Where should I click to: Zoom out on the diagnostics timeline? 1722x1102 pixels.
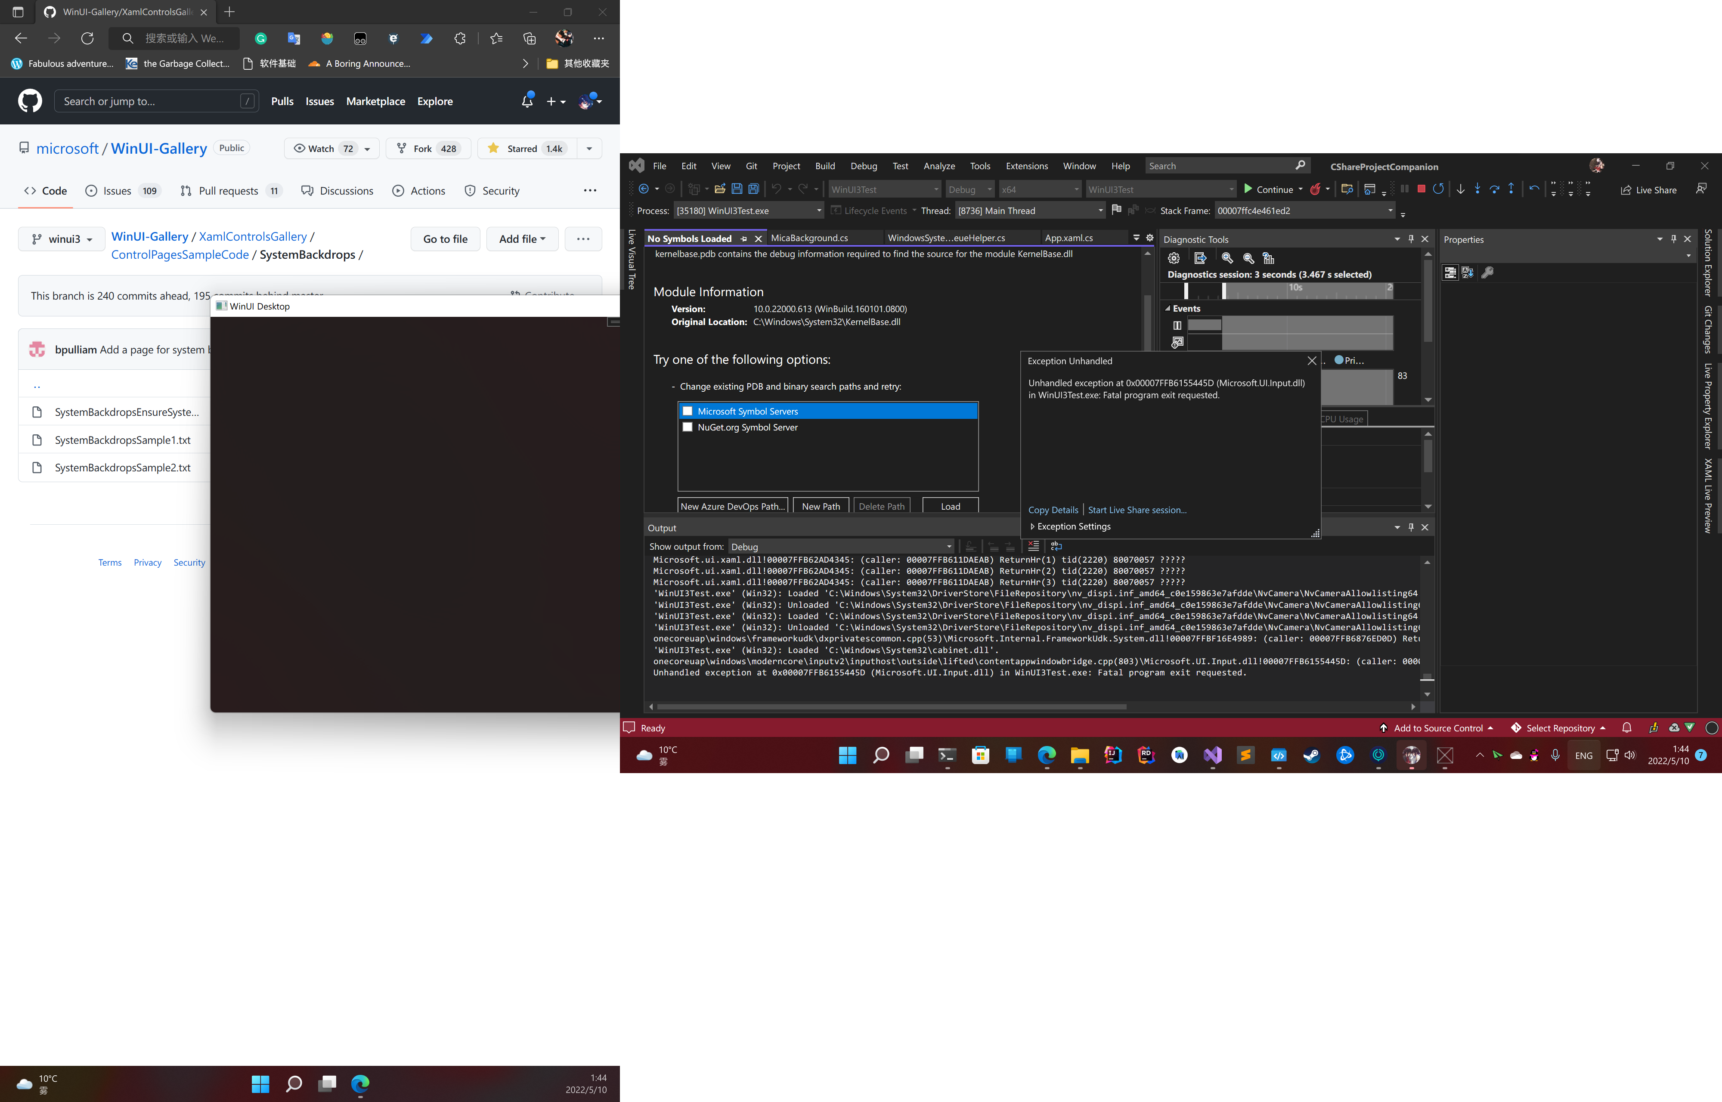click(x=1248, y=258)
